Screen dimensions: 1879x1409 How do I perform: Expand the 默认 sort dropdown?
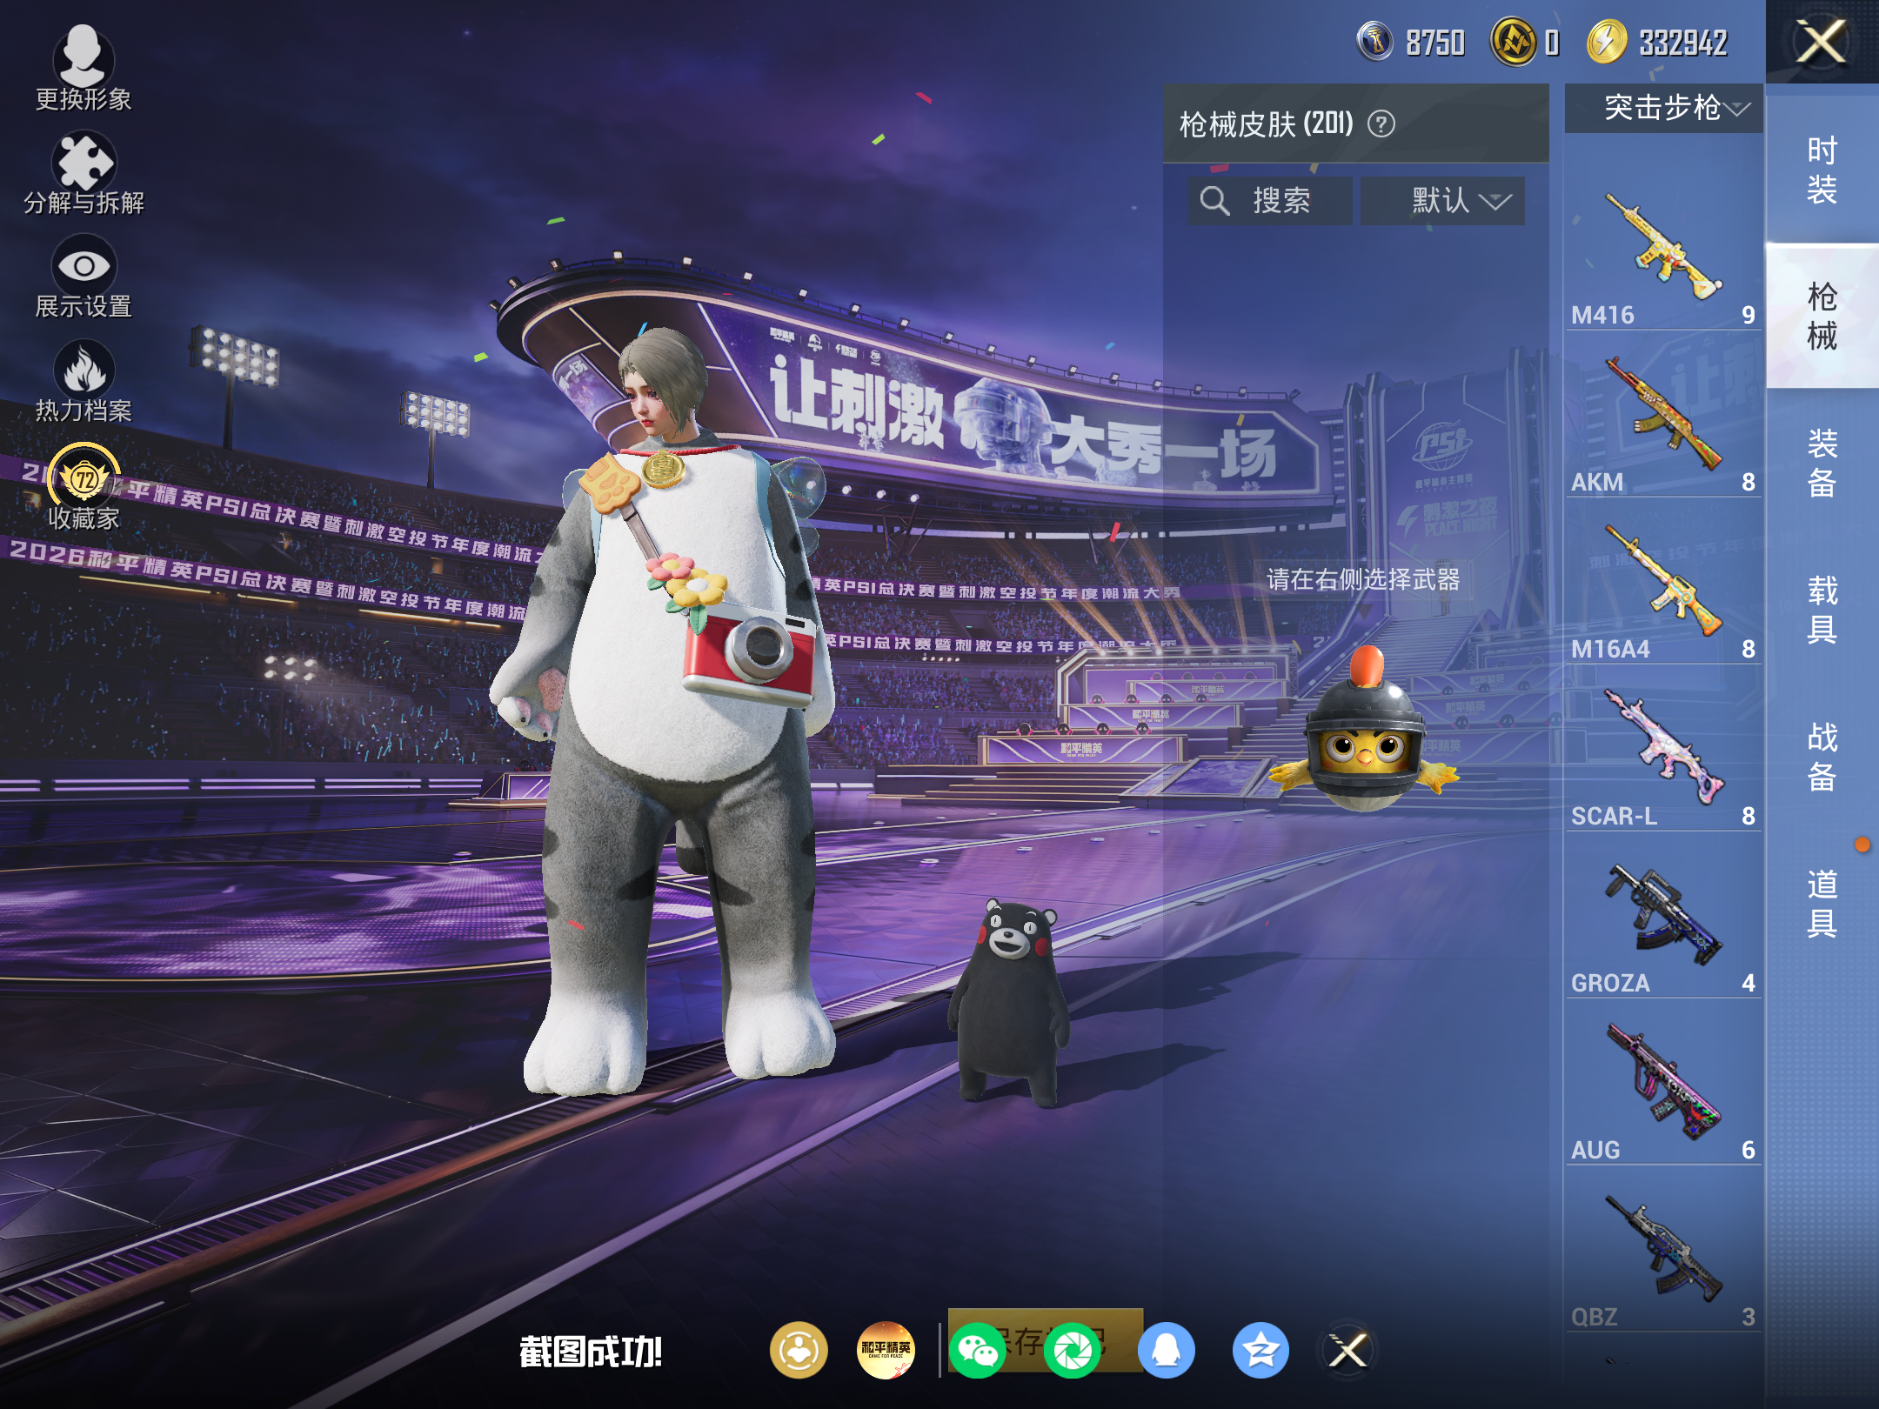[x=1442, y=201]
